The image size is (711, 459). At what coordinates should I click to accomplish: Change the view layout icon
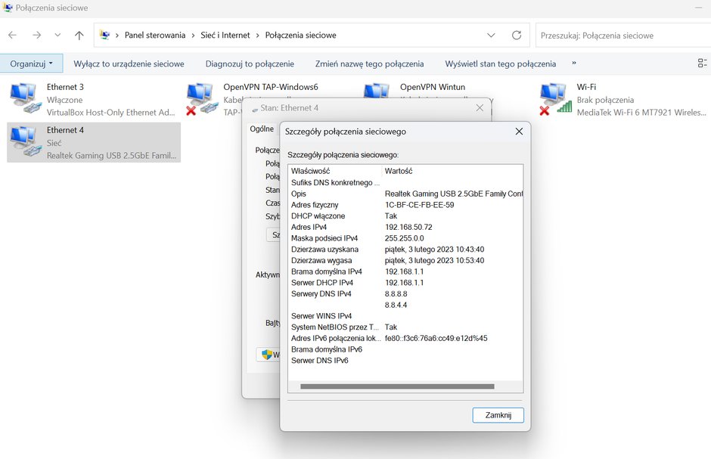702,64
